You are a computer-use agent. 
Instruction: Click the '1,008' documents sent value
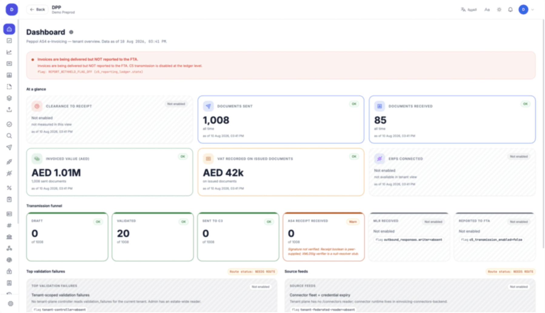click(216, 120)
